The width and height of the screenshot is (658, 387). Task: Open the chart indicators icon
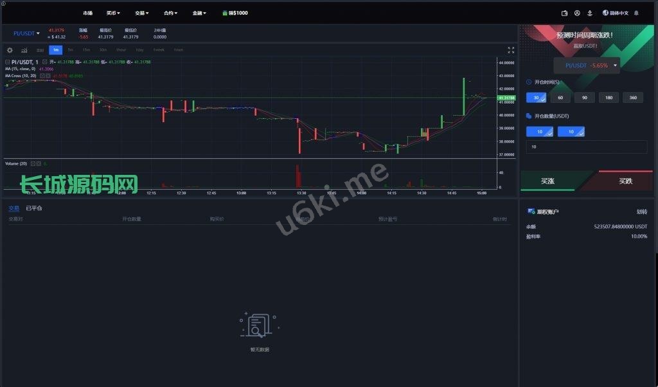(24, 50)
